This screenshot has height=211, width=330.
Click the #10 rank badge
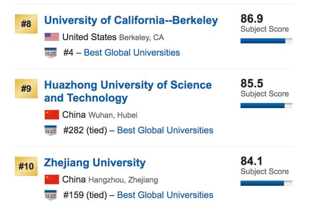coord(26,166)
